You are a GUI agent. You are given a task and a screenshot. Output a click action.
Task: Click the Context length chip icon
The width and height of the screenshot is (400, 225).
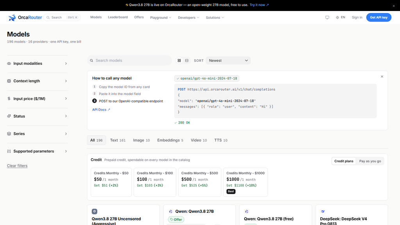click(x=9, y=81)
